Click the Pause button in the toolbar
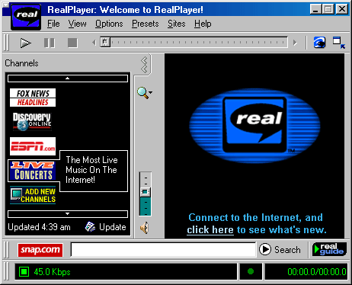 (50, 43)
